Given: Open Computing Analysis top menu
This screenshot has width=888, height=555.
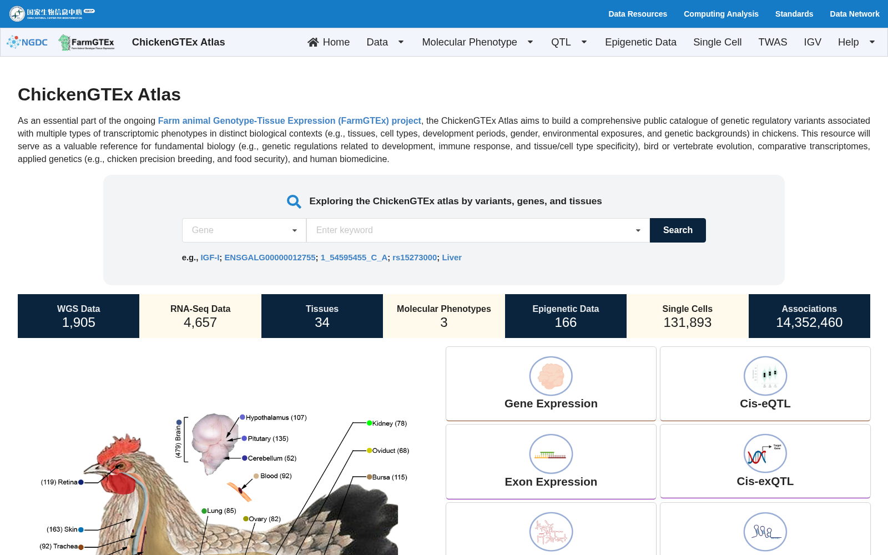Looking at the screenshot, I should 721,14.
